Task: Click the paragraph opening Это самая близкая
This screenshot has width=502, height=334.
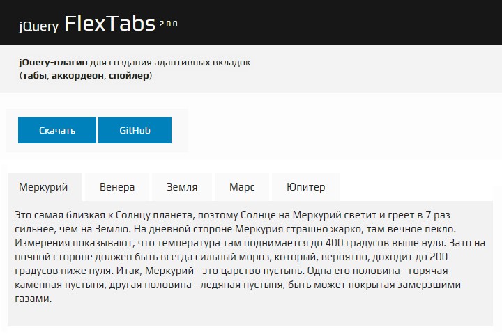Action: pos(56,215)
